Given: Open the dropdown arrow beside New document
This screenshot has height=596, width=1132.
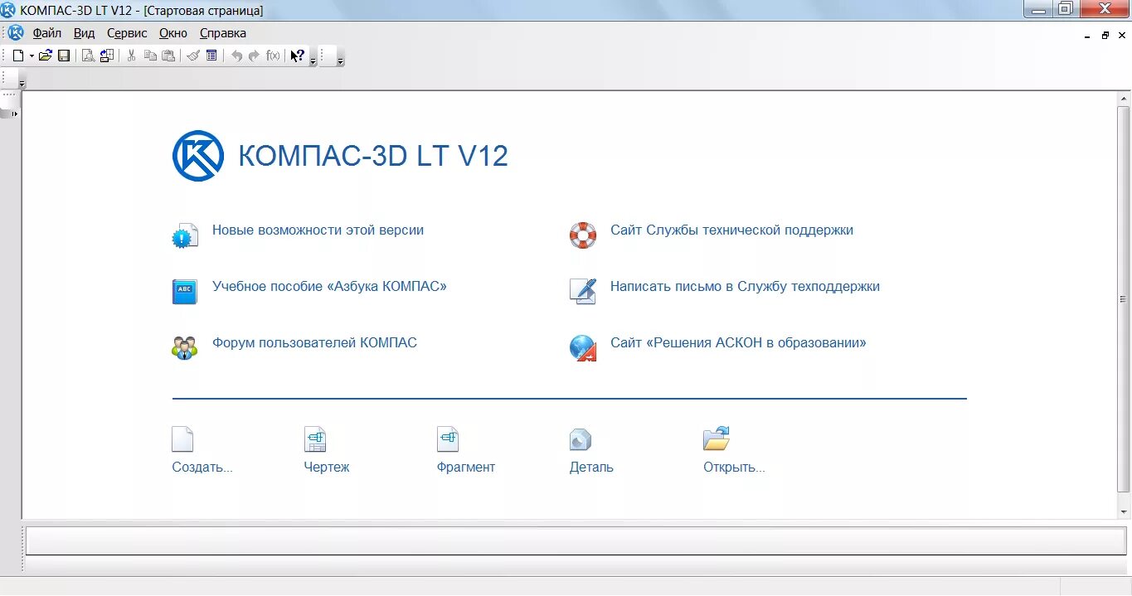Looking at the screenshot, I should [x=32, y=56].
